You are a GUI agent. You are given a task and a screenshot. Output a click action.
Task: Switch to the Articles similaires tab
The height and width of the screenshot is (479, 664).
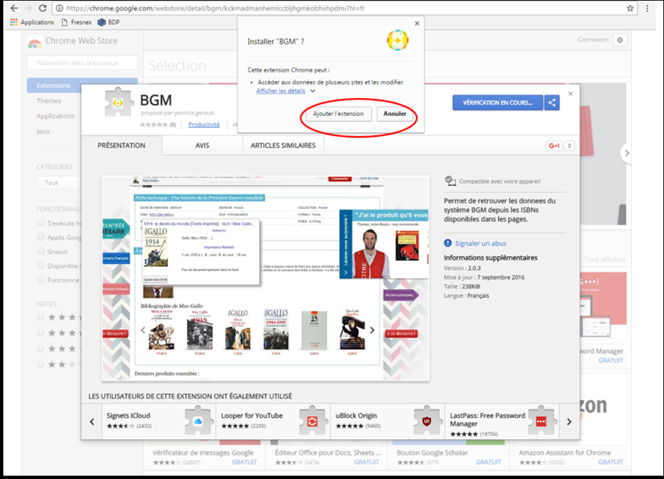(284, 145)
